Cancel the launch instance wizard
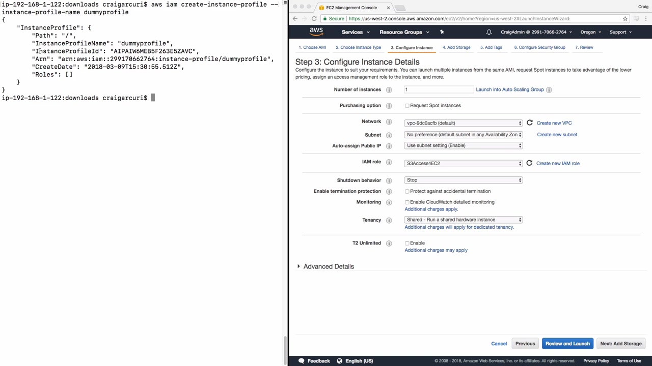Image resolution: width=652 pixels, height=366 pixels. pyautogui.click(x=499, y=344)
